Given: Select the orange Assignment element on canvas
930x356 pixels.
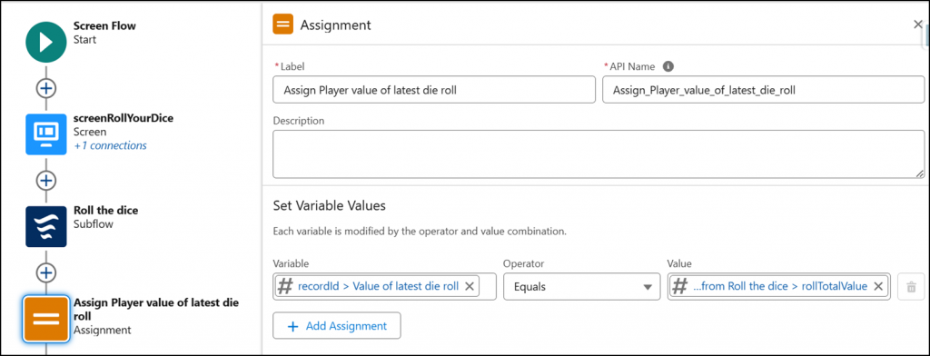Looking at the screenshot, I should click(x=46, y=319).
